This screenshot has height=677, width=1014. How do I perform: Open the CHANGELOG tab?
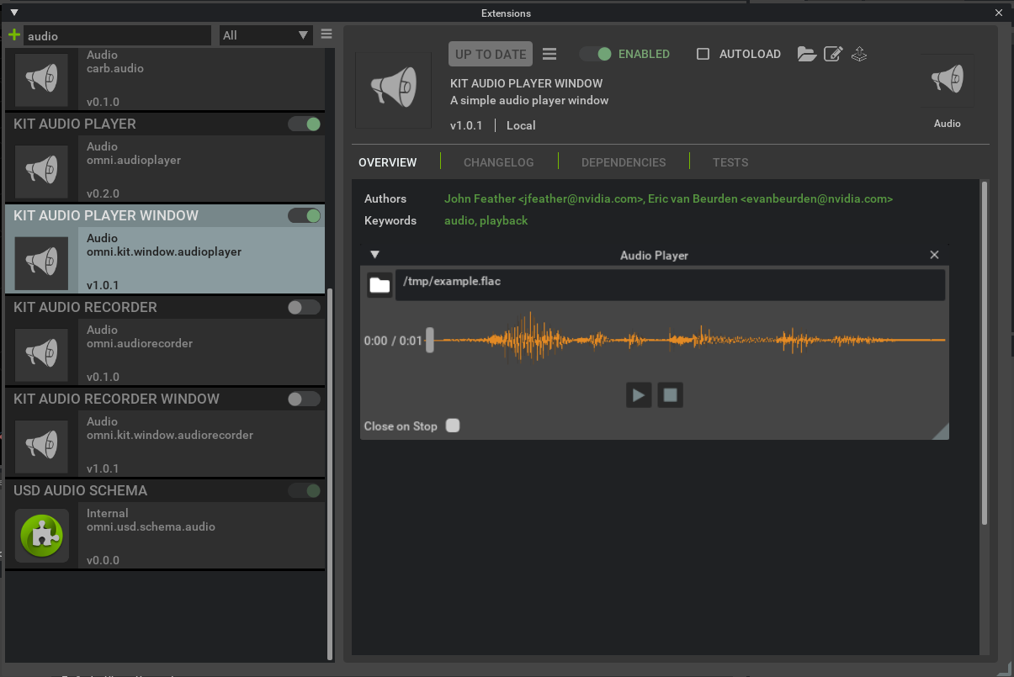[x=499, y=162]
